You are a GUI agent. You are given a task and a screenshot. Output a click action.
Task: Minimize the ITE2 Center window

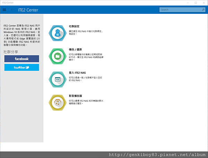point(188,3)
